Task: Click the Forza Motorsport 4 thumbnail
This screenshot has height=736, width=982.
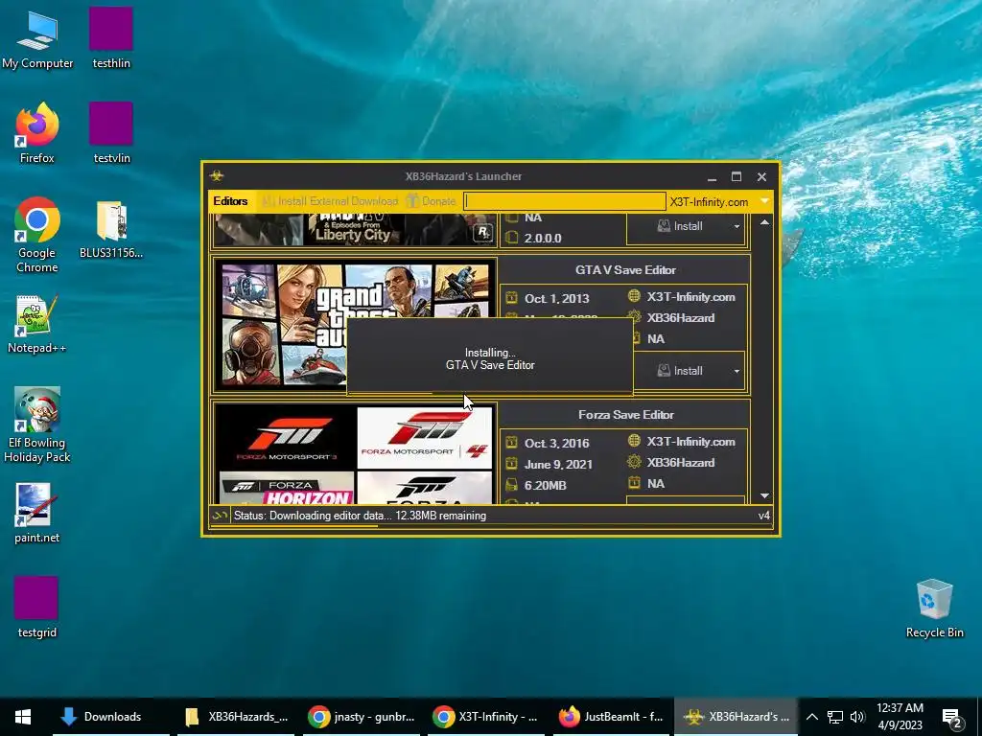Action: coord(425,437)
